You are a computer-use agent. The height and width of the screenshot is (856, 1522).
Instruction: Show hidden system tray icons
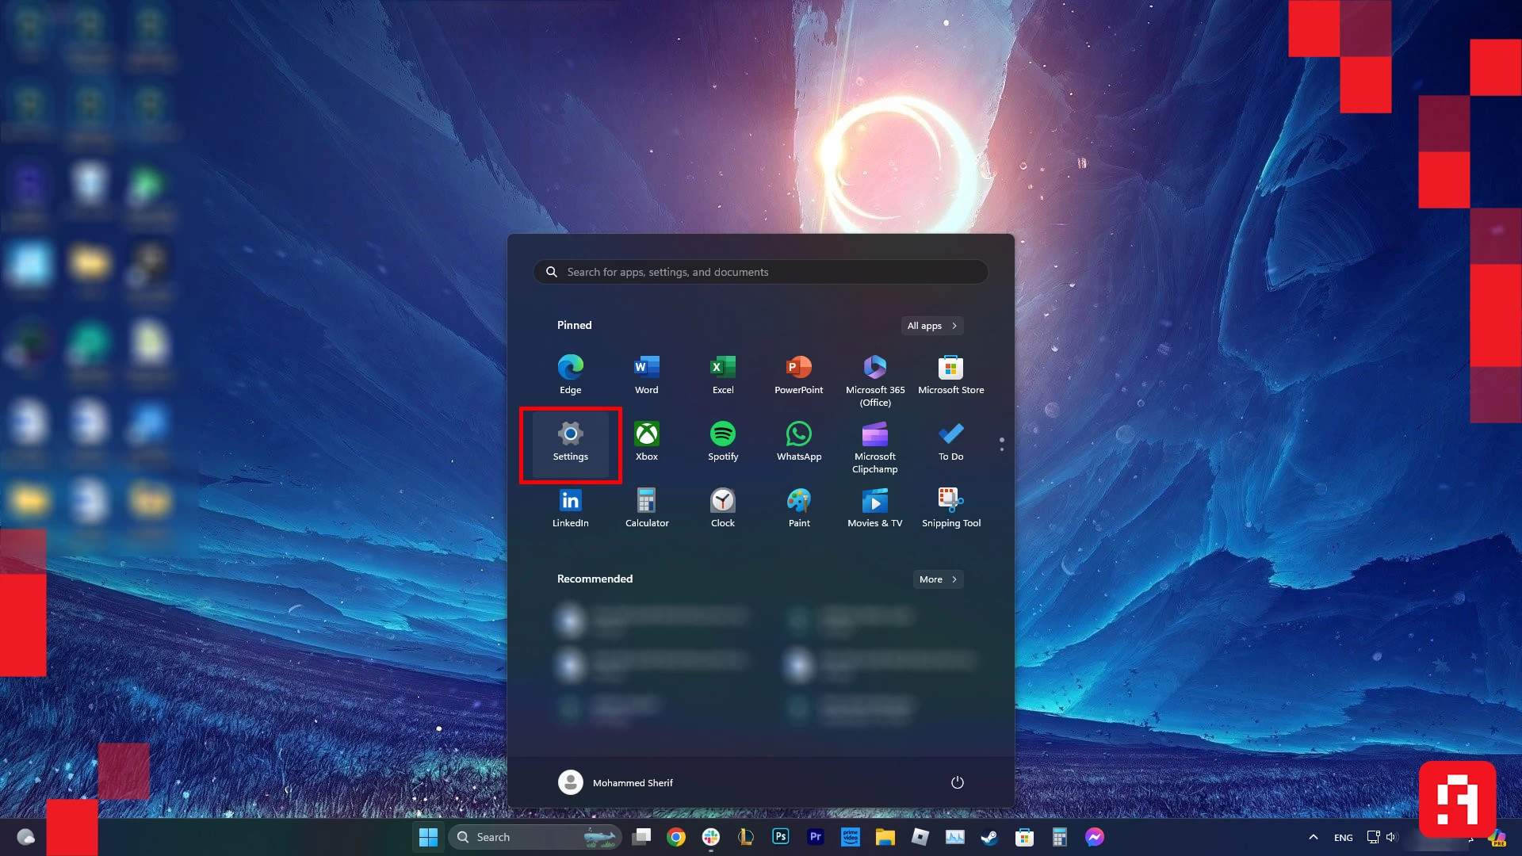(1314, 837)
